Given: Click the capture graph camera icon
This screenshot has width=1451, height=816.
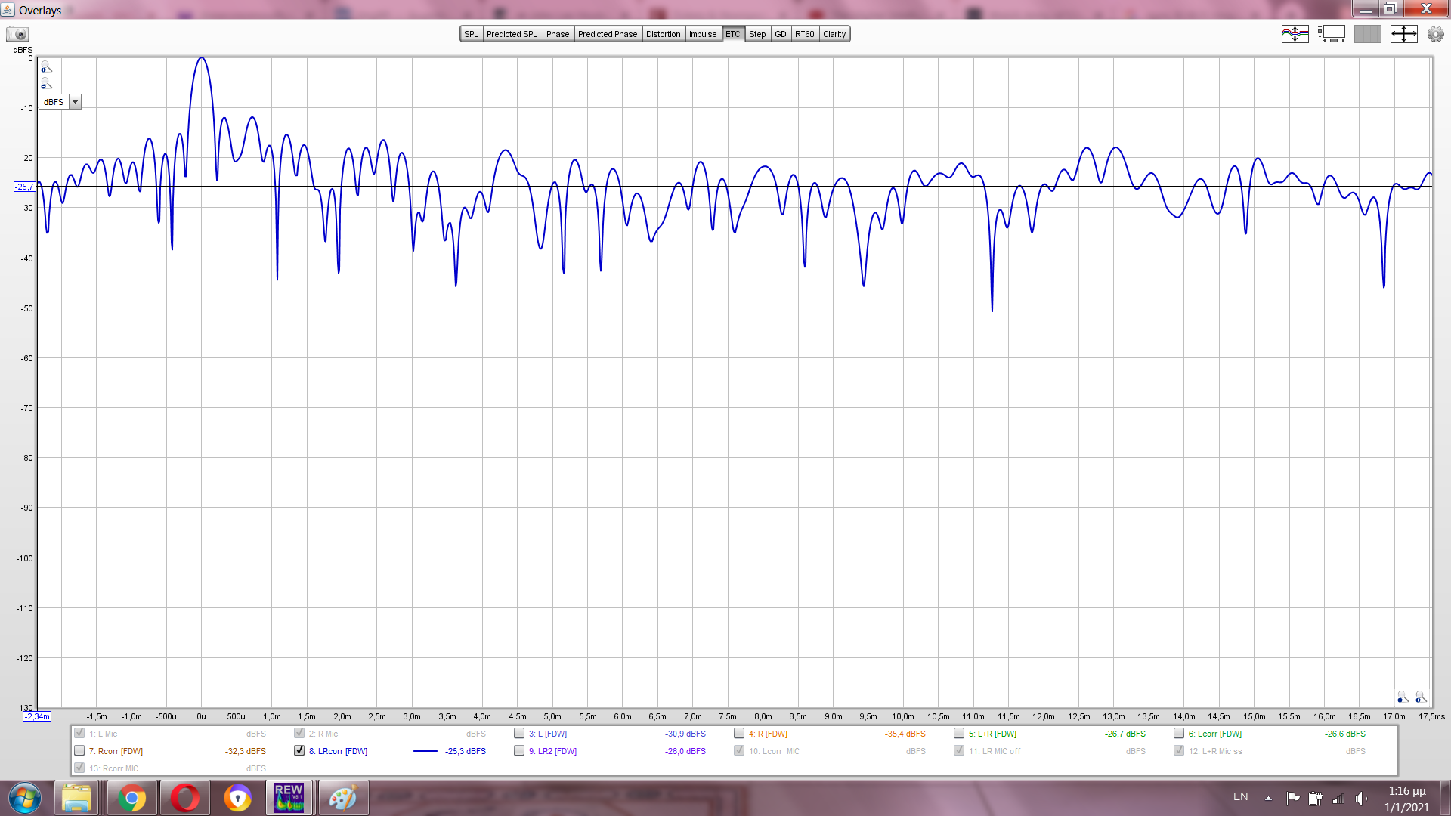Looking at the screenshot, I should point(17,34).
